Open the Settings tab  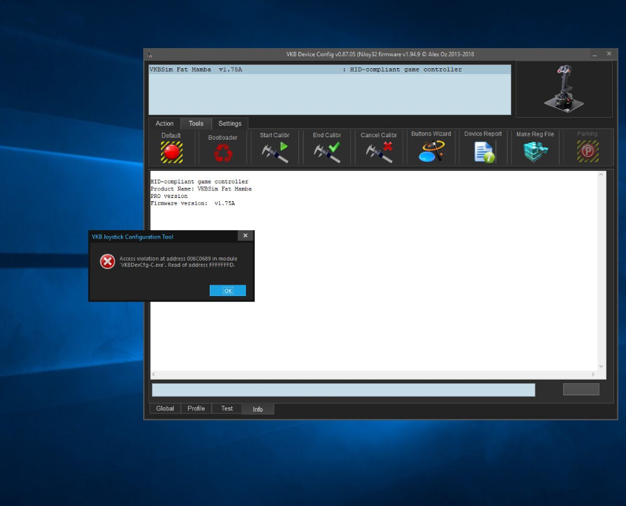pyautogui.click(x=230, y=123)
